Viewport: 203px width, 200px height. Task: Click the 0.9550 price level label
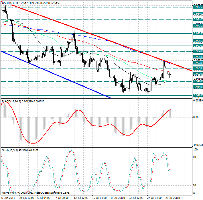point(198,68)
